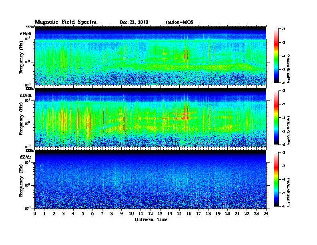Click the hour 0 tick label

tap(35, 213)
